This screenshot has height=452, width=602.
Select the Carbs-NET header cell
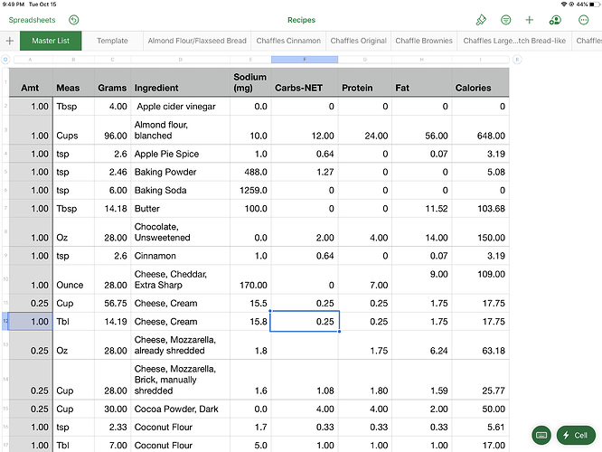tap(305, 82)
